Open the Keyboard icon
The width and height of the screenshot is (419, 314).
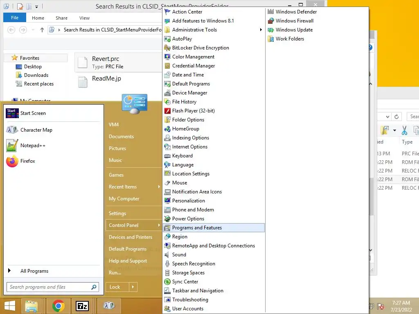pos(167,156)
